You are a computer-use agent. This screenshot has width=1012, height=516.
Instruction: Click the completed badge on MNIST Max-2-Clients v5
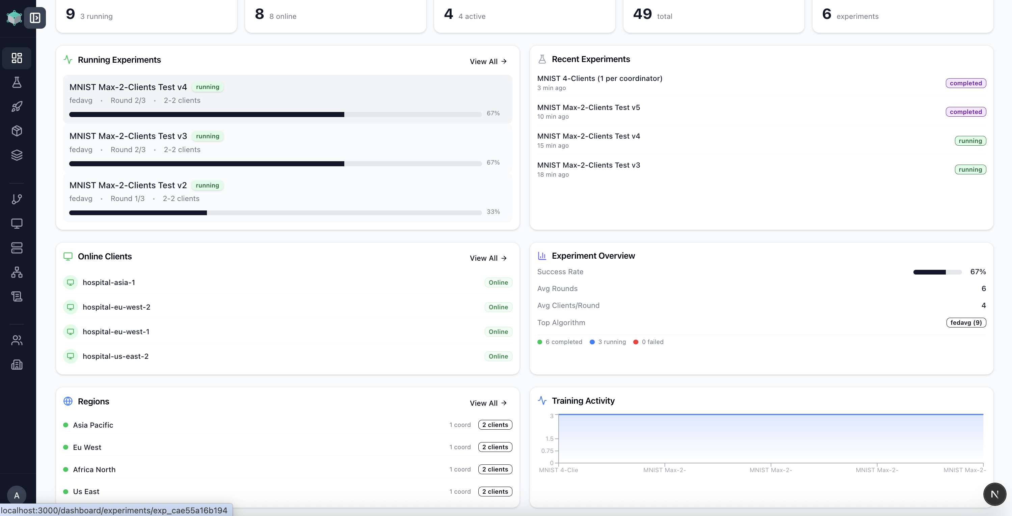click(x=966, y=112)
